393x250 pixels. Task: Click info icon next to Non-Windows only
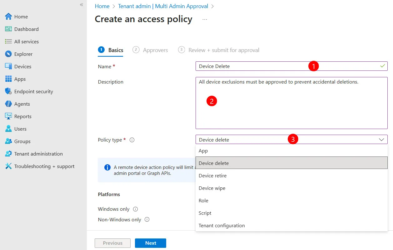coord(147,219)
